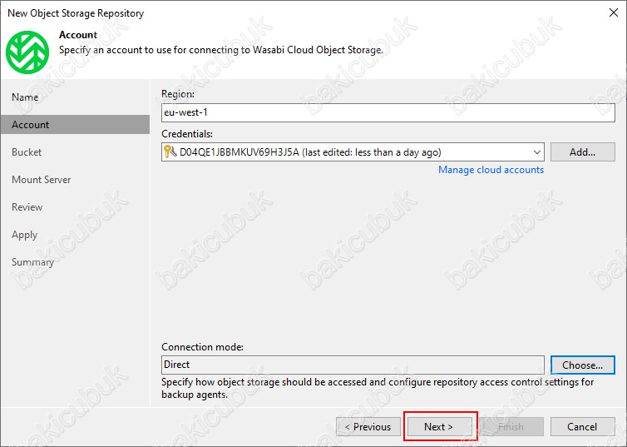
Task: Focus the Region input field
Action: coord(388,112)
